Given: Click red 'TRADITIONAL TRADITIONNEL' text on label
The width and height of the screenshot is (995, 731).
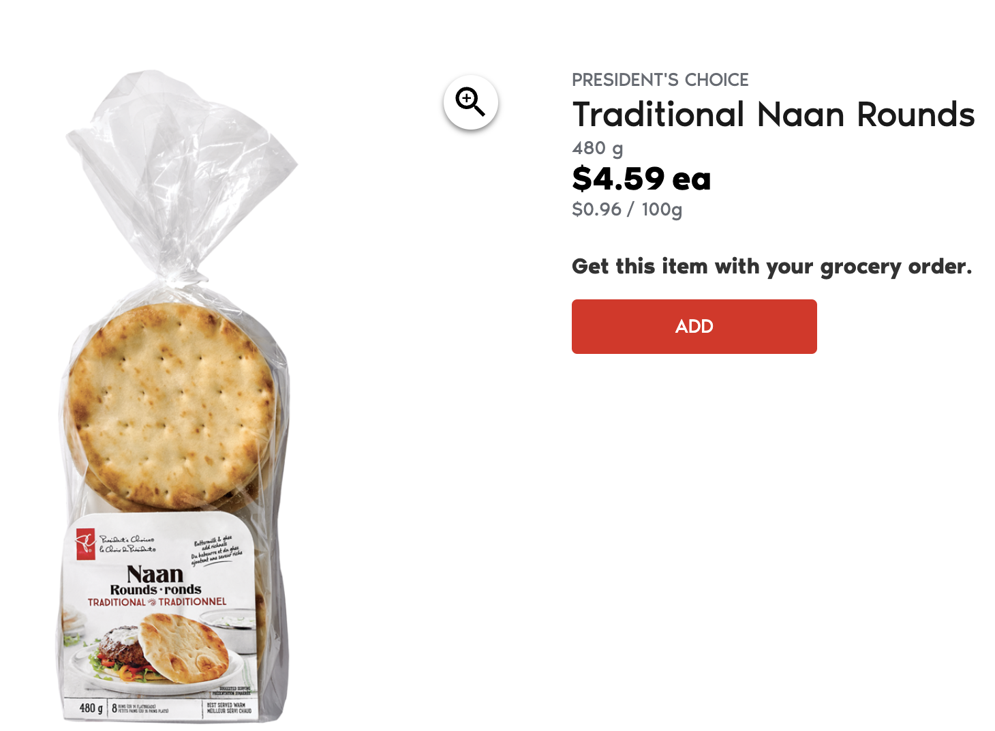Looking at the screenshot, I should [157, 602].
